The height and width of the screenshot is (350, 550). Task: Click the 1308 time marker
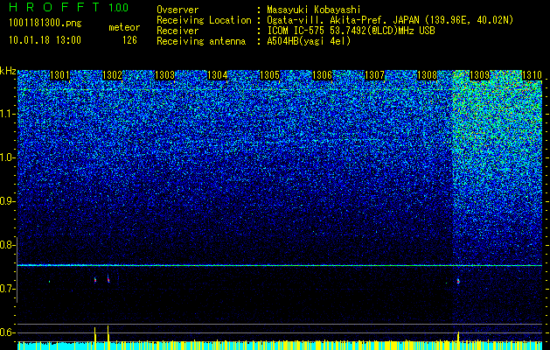pyautogui.click(x=427, y=75)
